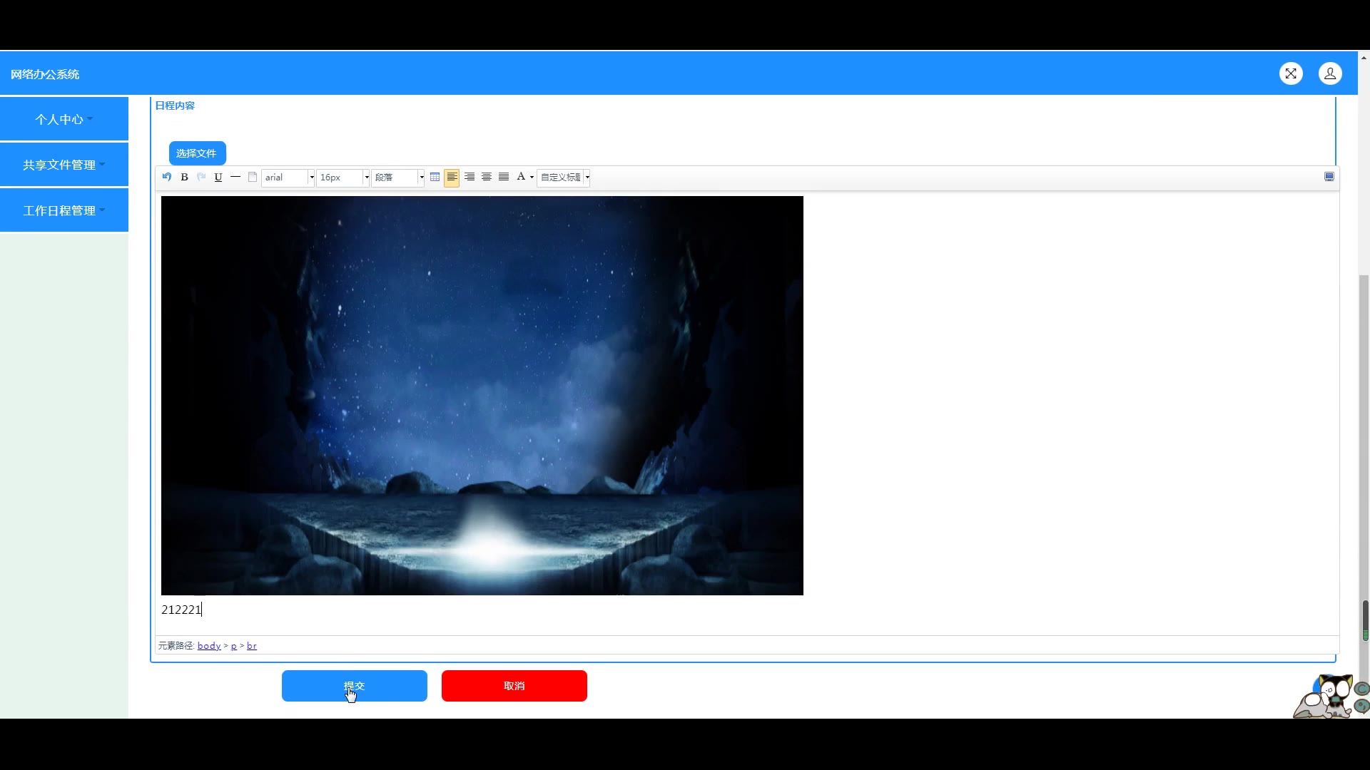1370x770 pixels.
Task: Align text left
Action: (x=452, y=177)
